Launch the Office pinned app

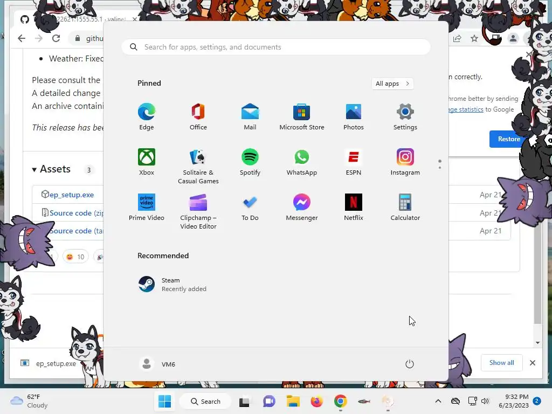click(x=198, y=117)
